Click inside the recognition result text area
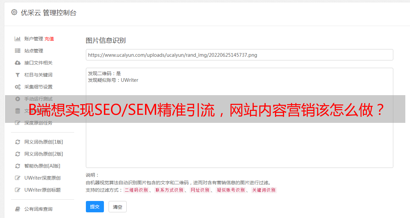The height and width of the screenshot is (218, 410). point(239,118)
